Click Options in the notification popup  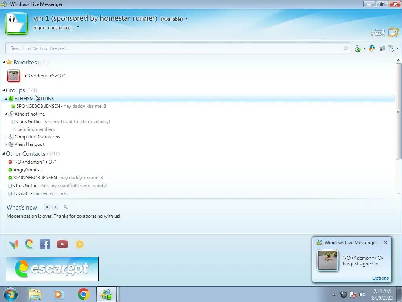380,278
